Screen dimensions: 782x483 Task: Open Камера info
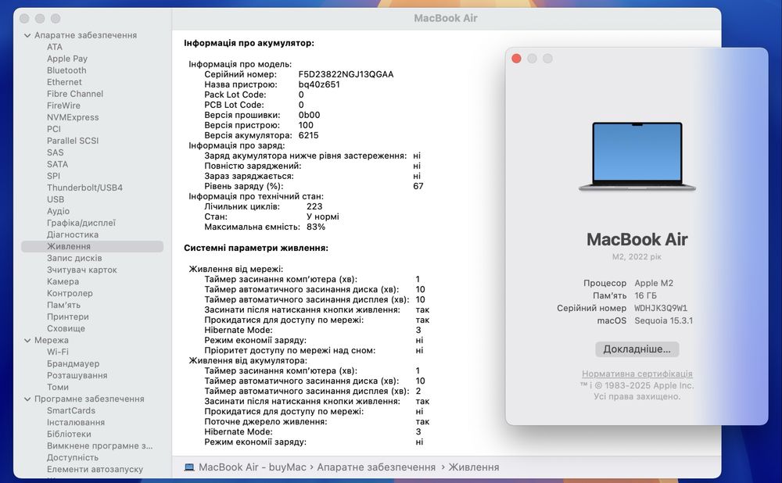coord(63,281)
